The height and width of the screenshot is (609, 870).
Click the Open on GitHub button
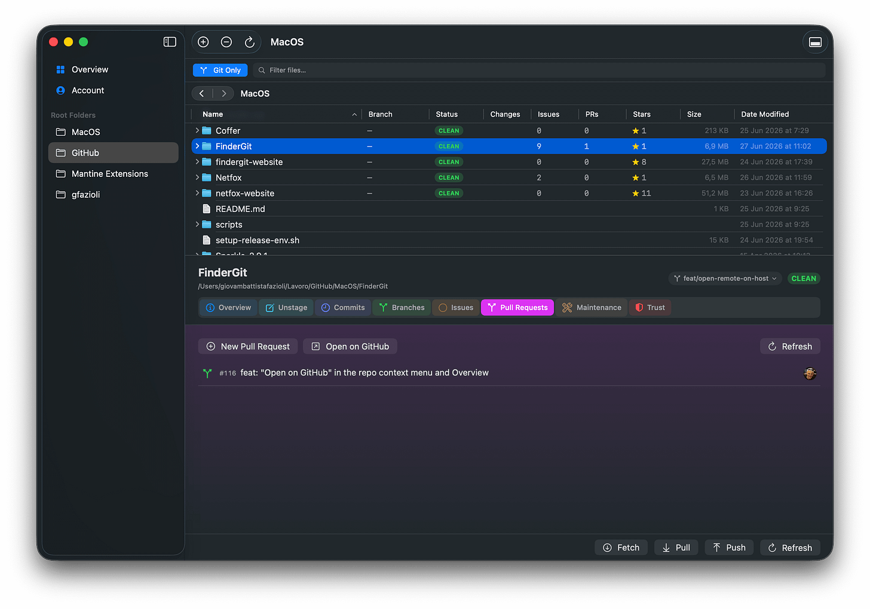click(x=350, y=347)
